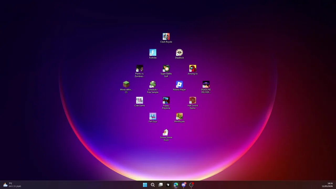The height and width of the screenshot is (189, 336).
Task: Click the Half Sword Demo icon
Action: pos(193,103)
